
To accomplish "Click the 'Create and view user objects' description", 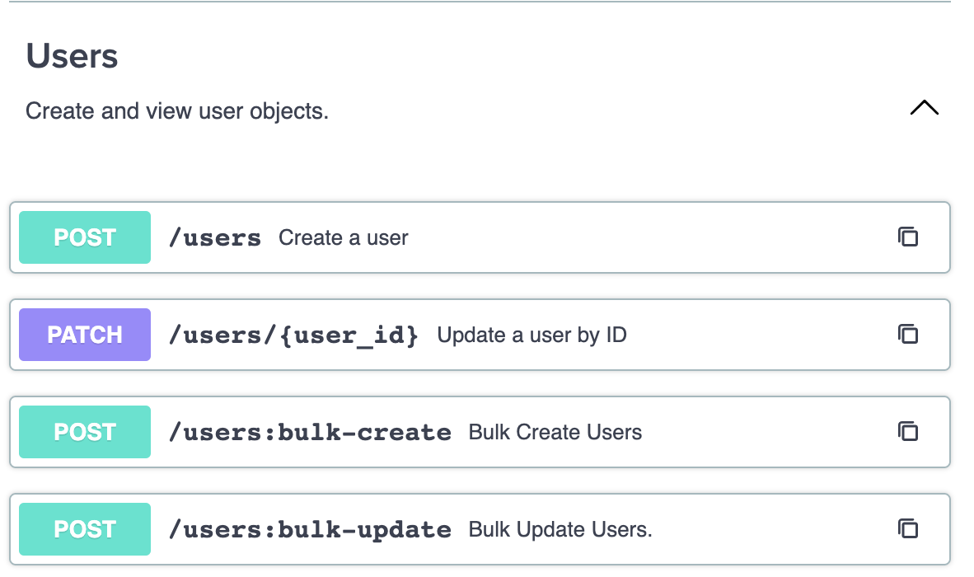I will point(177,111).
